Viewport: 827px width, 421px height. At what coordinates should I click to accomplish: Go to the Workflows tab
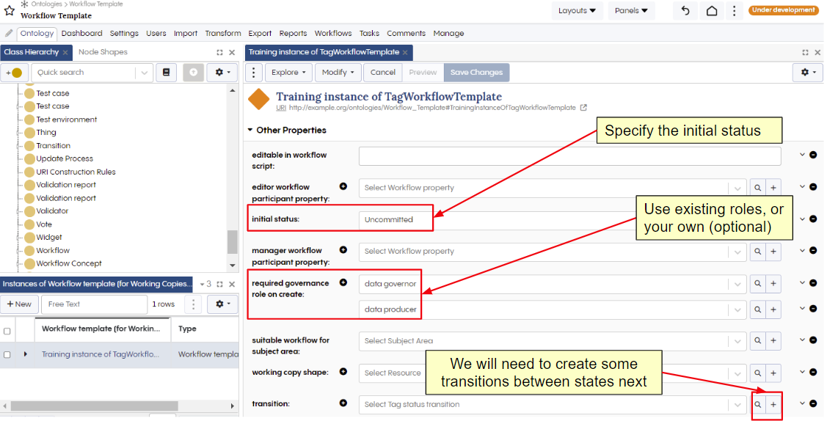click(x=333, y=33)
